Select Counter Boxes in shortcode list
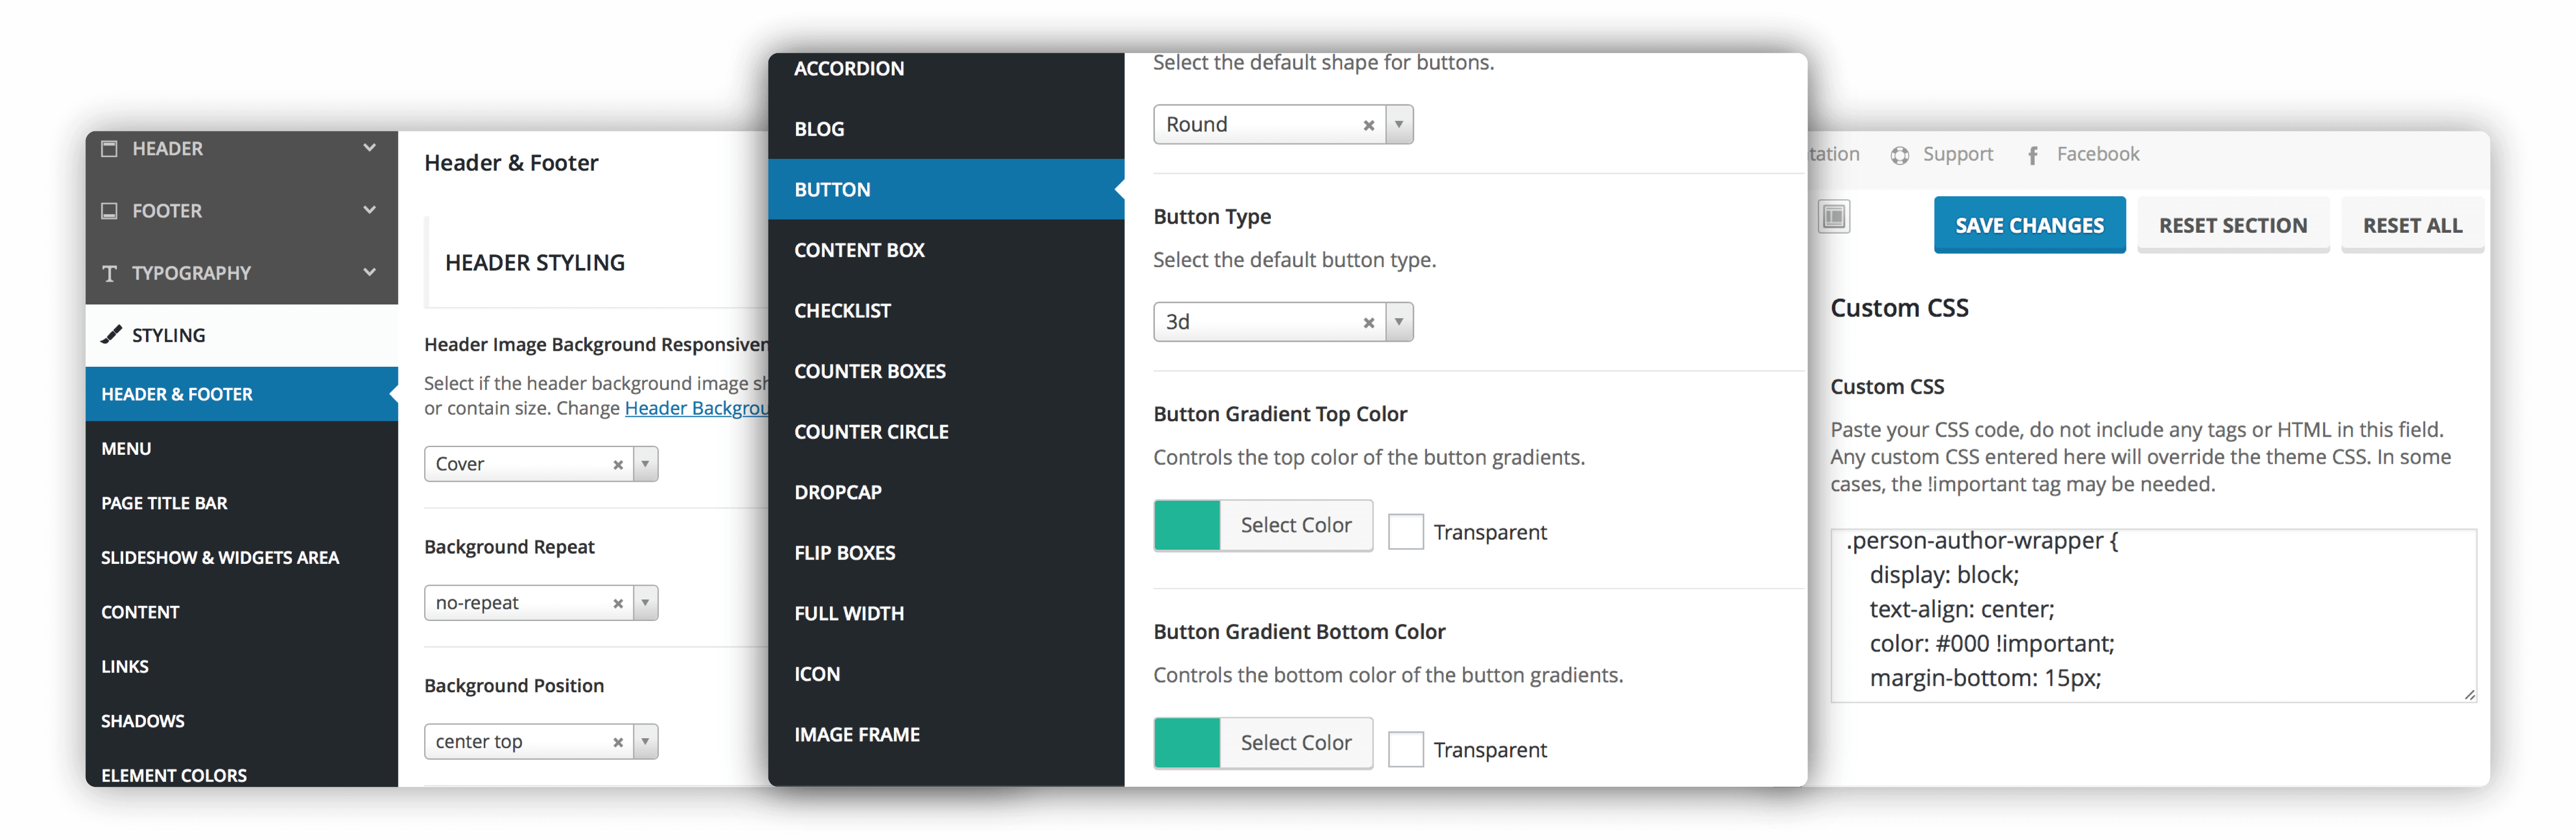 946,371
